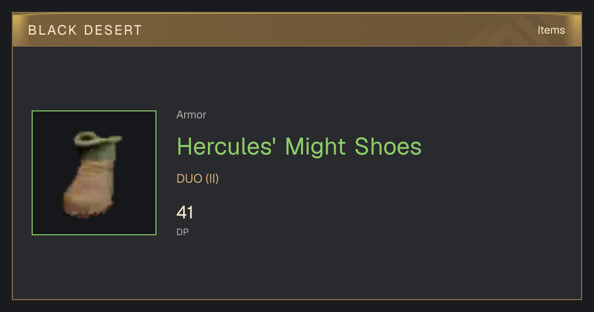Viewport: 594px width, 312px height.
Task: Click the DP stat label
Action: (183, 232)
